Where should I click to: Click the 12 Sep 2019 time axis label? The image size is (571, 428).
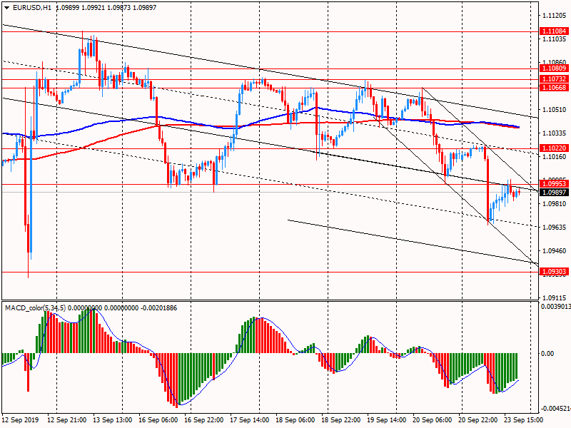[21, 420]
